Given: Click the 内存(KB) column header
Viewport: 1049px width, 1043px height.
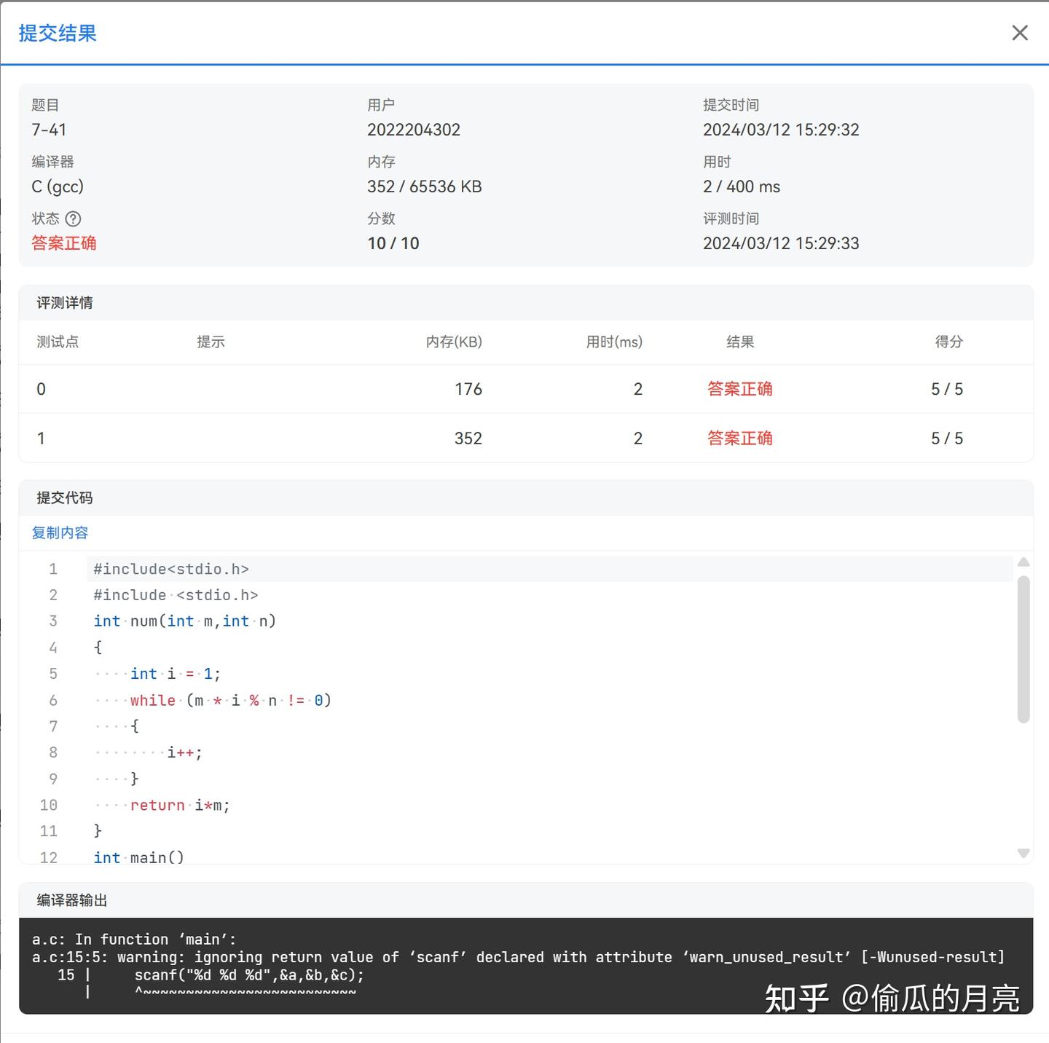Looking at the screenshot, I should [x=454, y=342].
